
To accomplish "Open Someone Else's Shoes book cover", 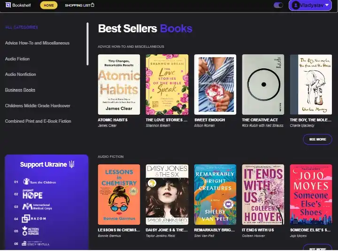I will [x=311, y=195].
